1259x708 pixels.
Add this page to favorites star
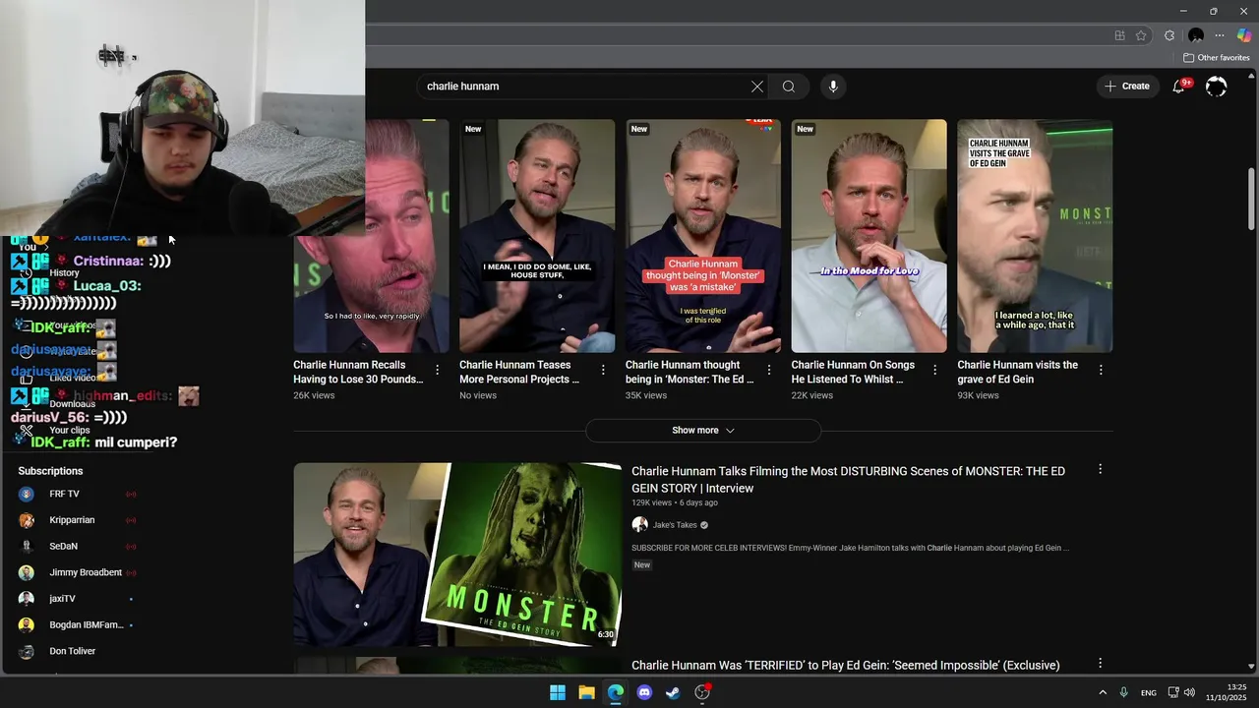click(x=1141, y=35)
